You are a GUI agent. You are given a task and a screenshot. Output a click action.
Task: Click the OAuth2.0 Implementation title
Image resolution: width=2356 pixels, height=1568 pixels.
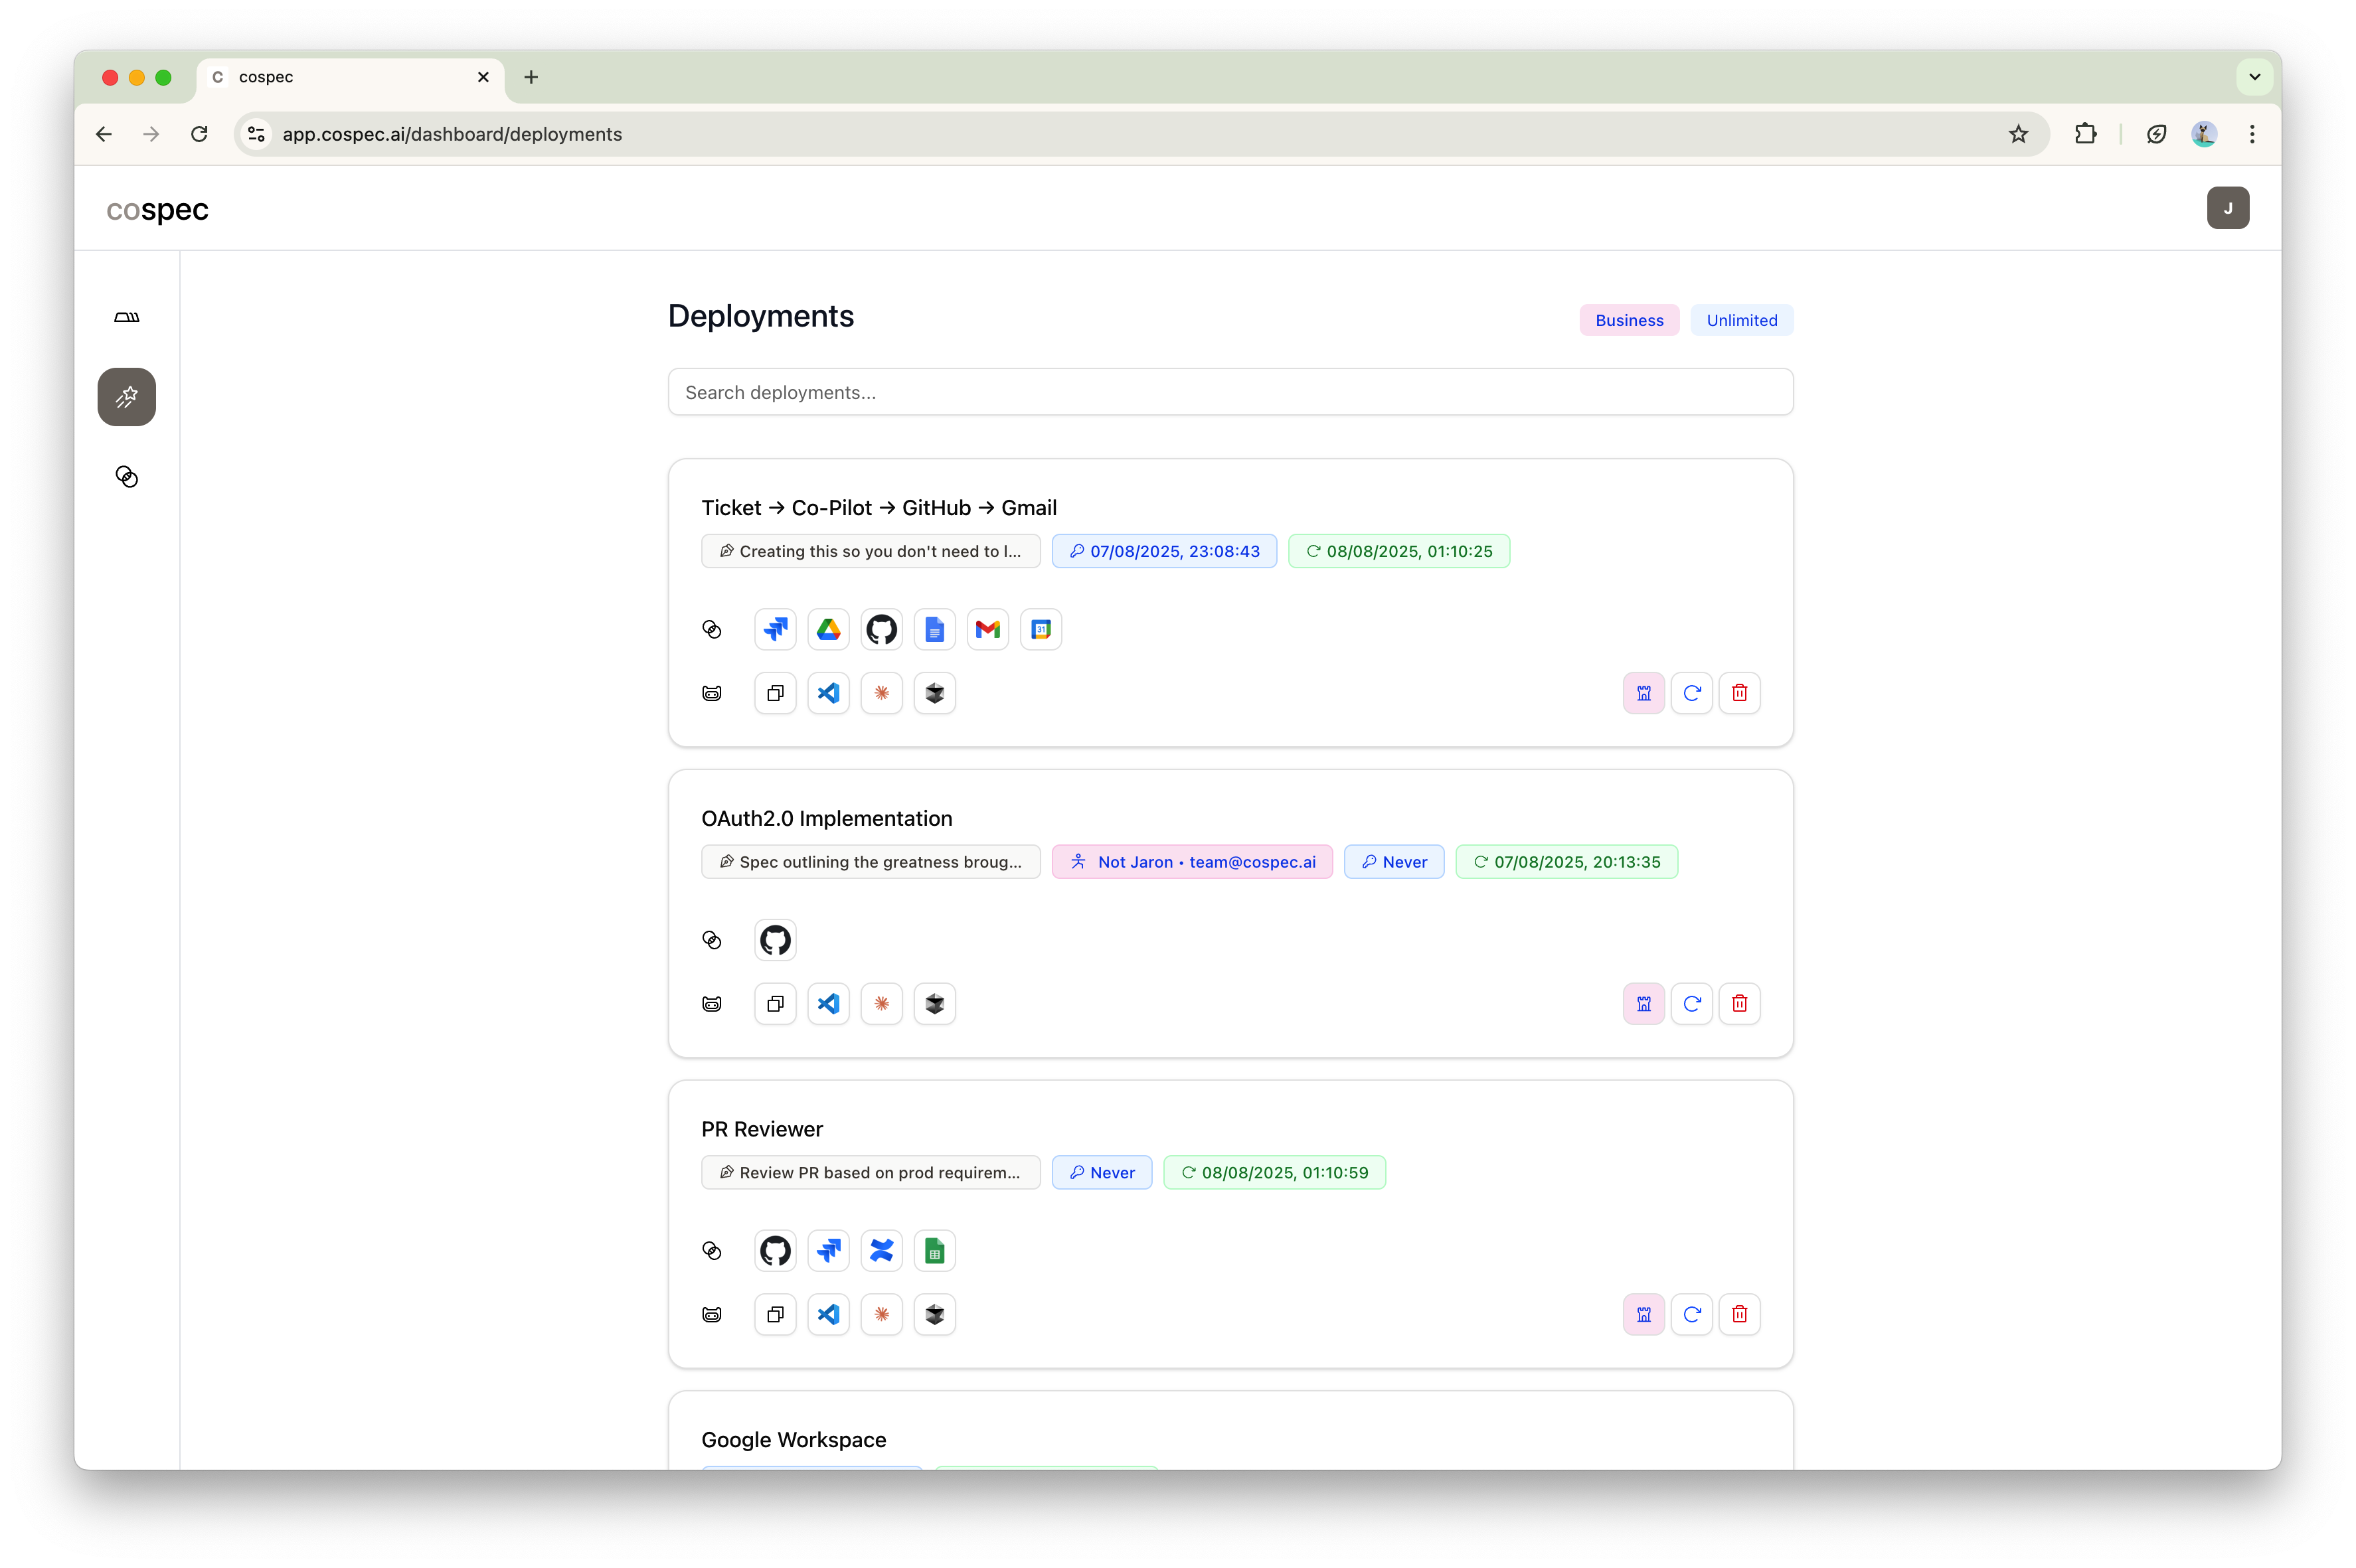(x=826, y=818)
